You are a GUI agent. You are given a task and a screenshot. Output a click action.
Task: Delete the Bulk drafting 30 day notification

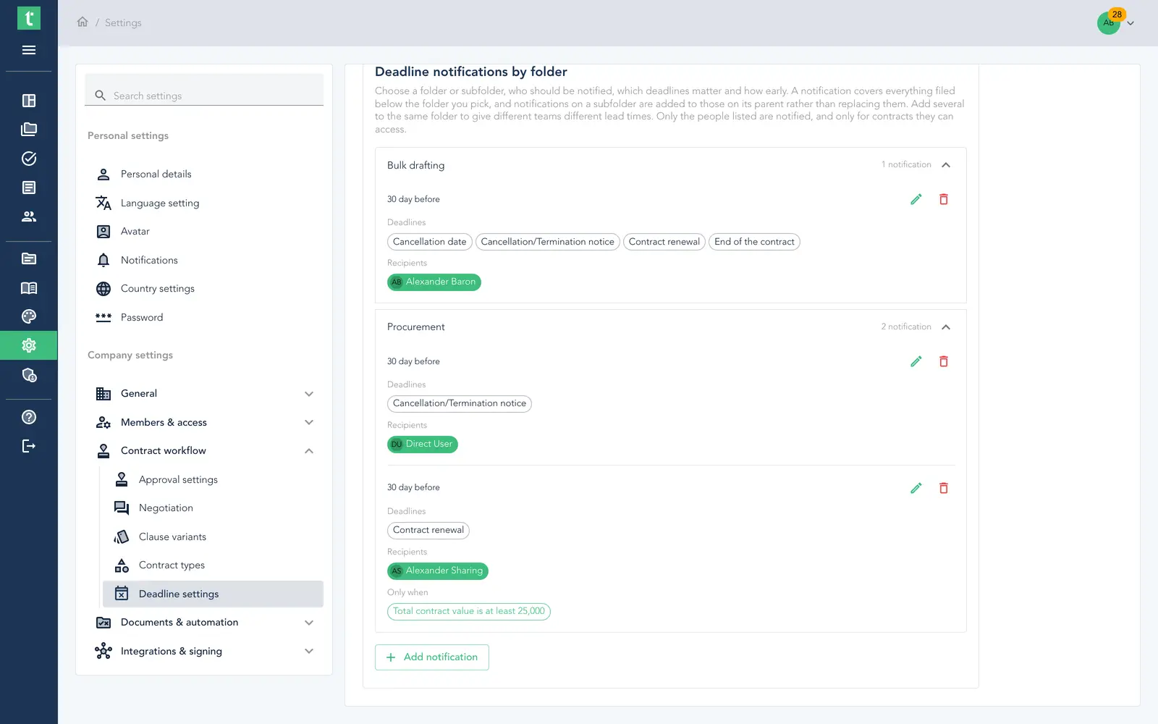click(944, 199)
